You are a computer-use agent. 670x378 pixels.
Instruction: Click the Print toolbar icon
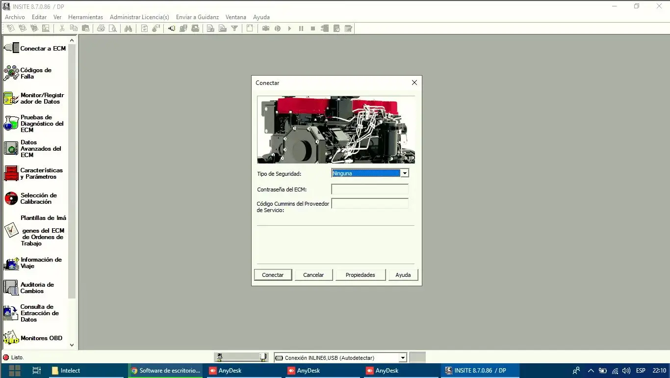[x=101, y=28]
